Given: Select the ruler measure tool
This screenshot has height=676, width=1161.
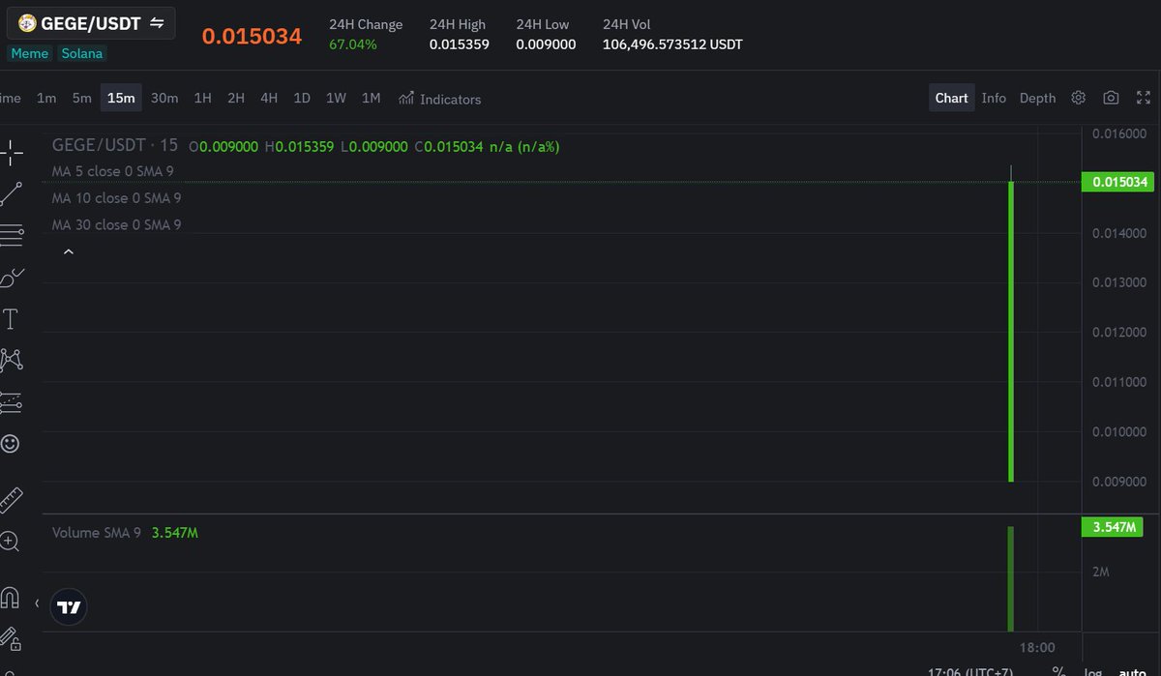Looking at the screenshot, I should pyautogui.click(x=11, y=500).
